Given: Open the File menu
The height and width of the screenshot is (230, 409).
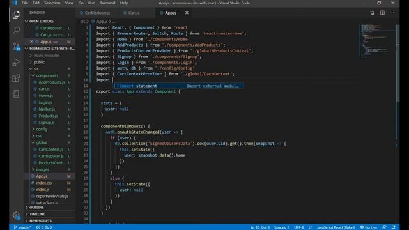Looking at the screenshot, I should tap(25, 3).
